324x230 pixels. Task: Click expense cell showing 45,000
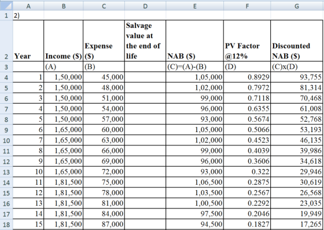click(104, 77)
